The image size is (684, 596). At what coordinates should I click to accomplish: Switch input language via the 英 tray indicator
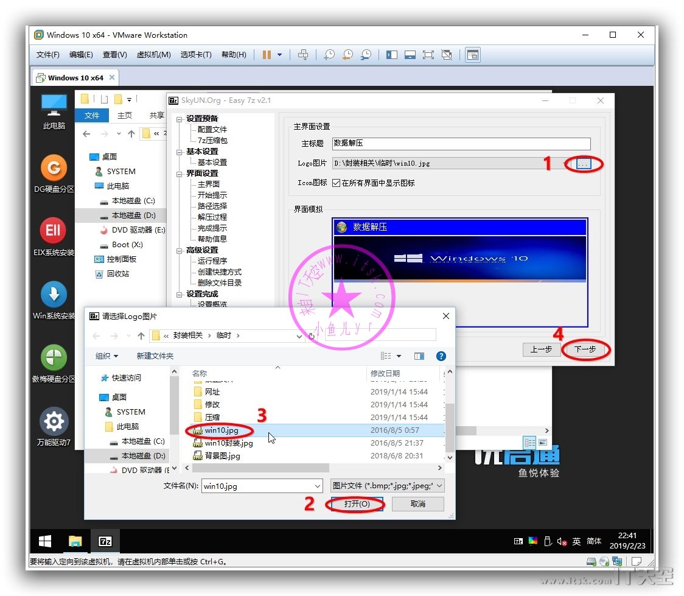pos(576,541)
